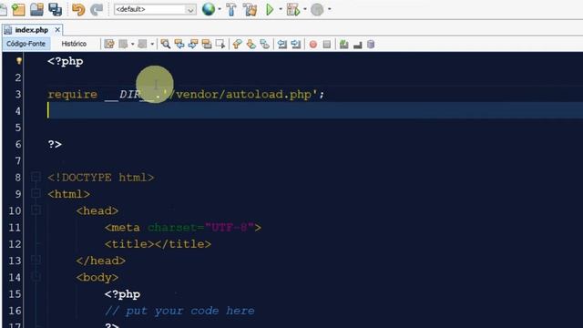The height and width of the screenshot is (328, 583).
Task: Switch to Histórico view
Action: click(x=74, y=44)
